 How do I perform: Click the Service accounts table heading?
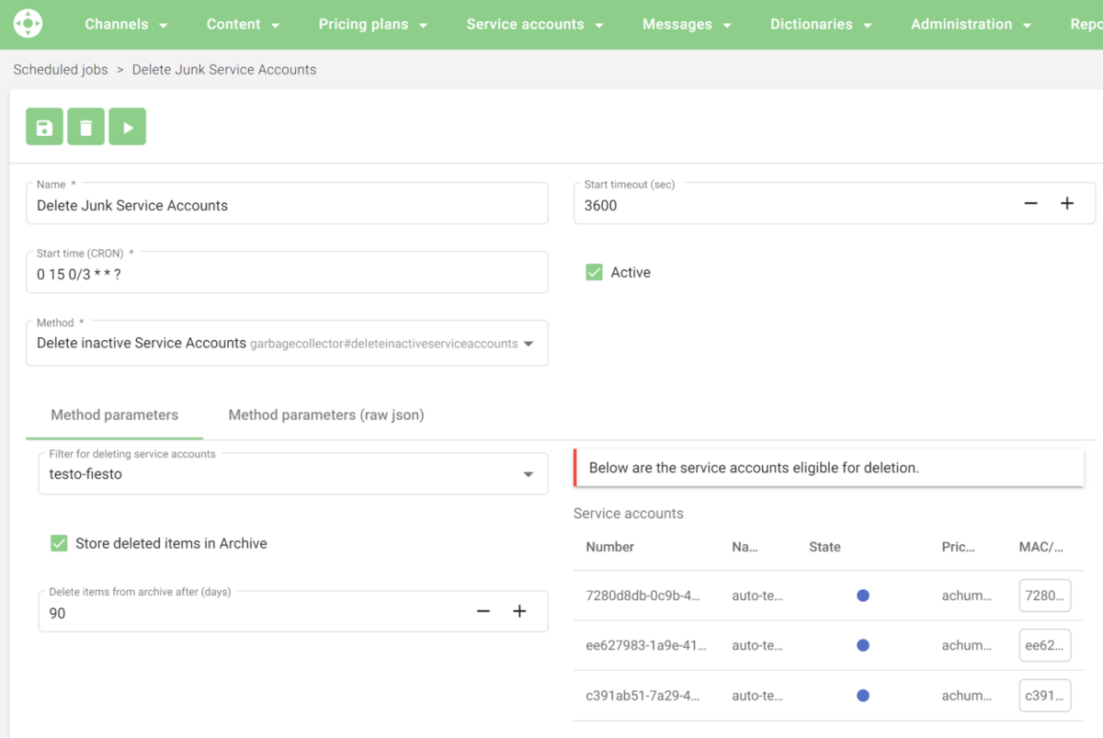click(x=629, y=513)
